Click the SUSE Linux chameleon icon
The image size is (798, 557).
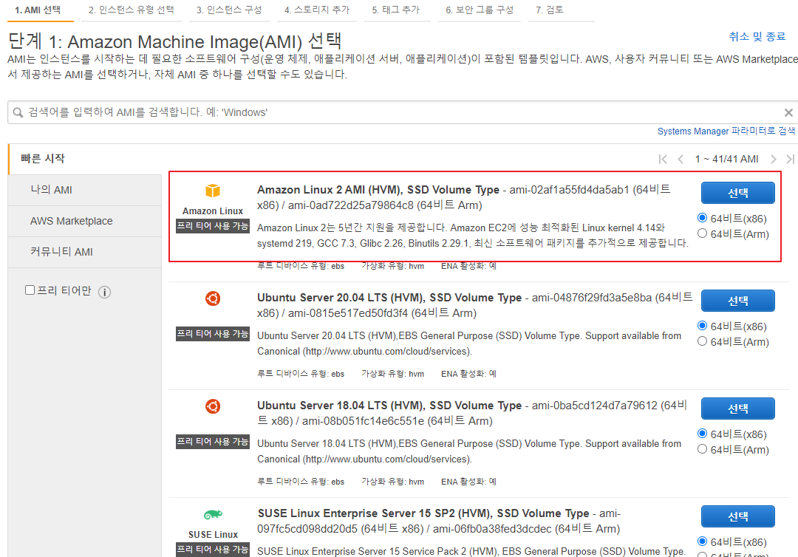[213, 514]
